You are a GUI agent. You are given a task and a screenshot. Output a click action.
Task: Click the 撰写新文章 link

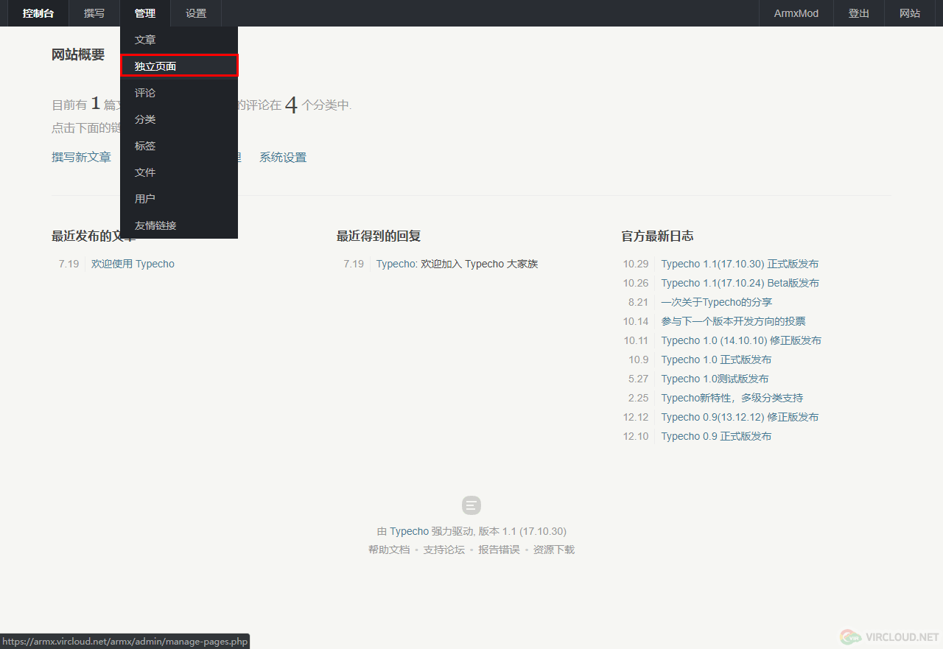(82, 157)
